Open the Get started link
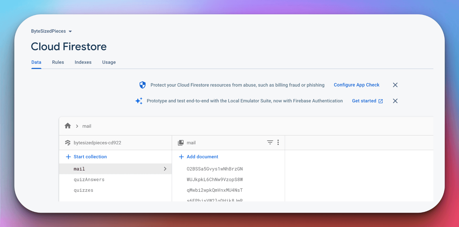The image size is (459, 227). tap(364, 101)
